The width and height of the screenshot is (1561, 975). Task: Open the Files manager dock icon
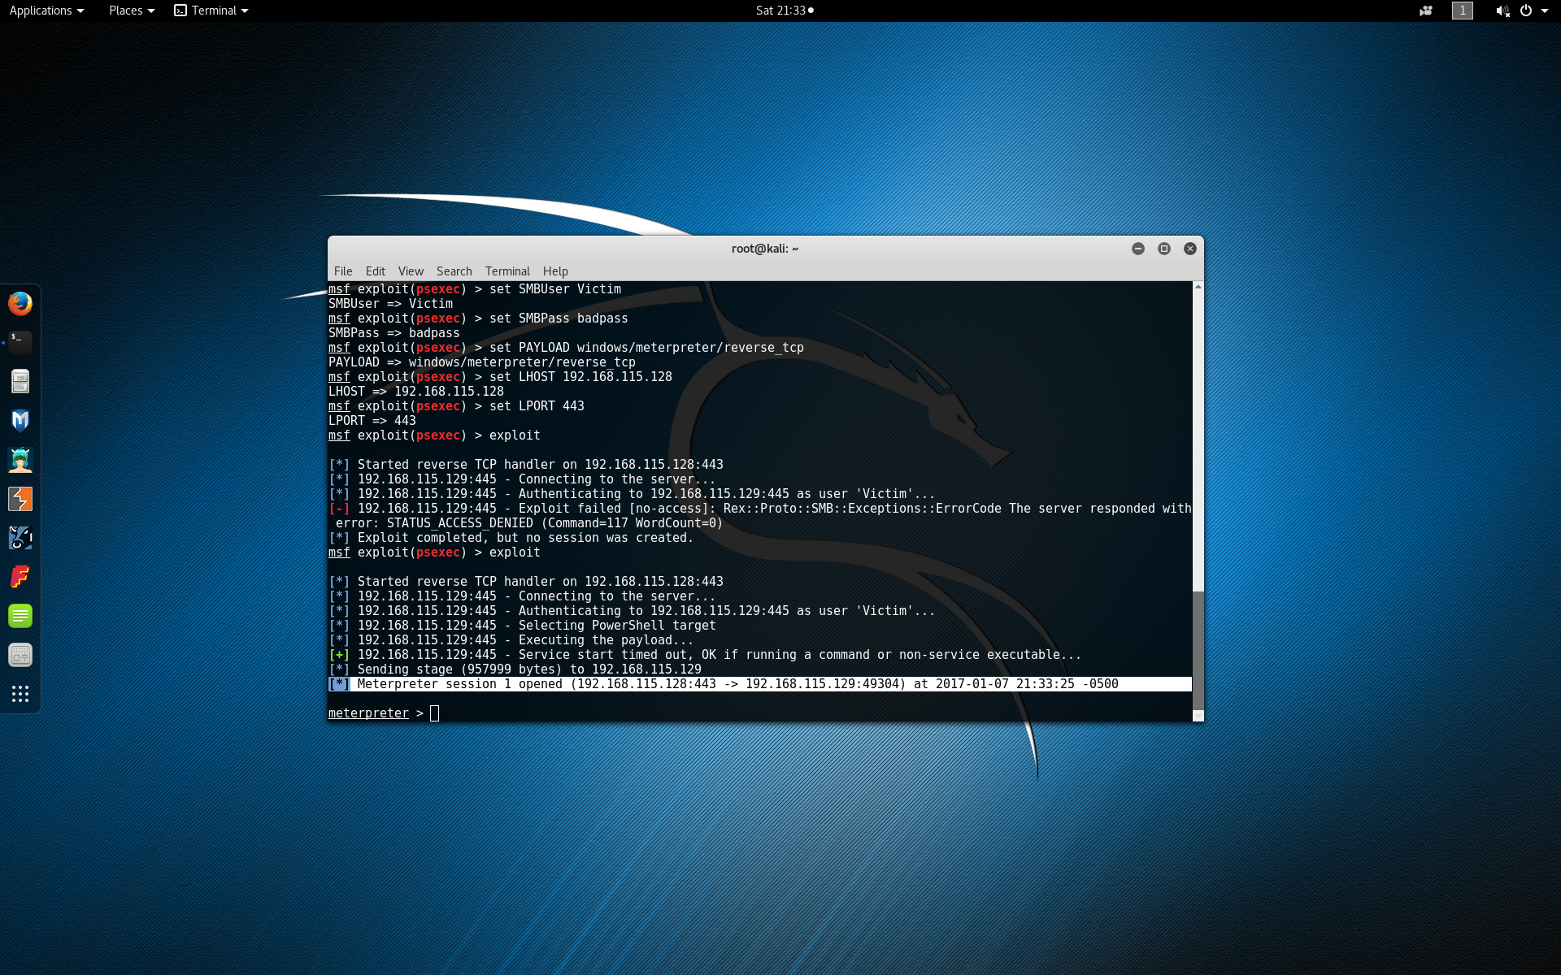click(x=20, y=381)
